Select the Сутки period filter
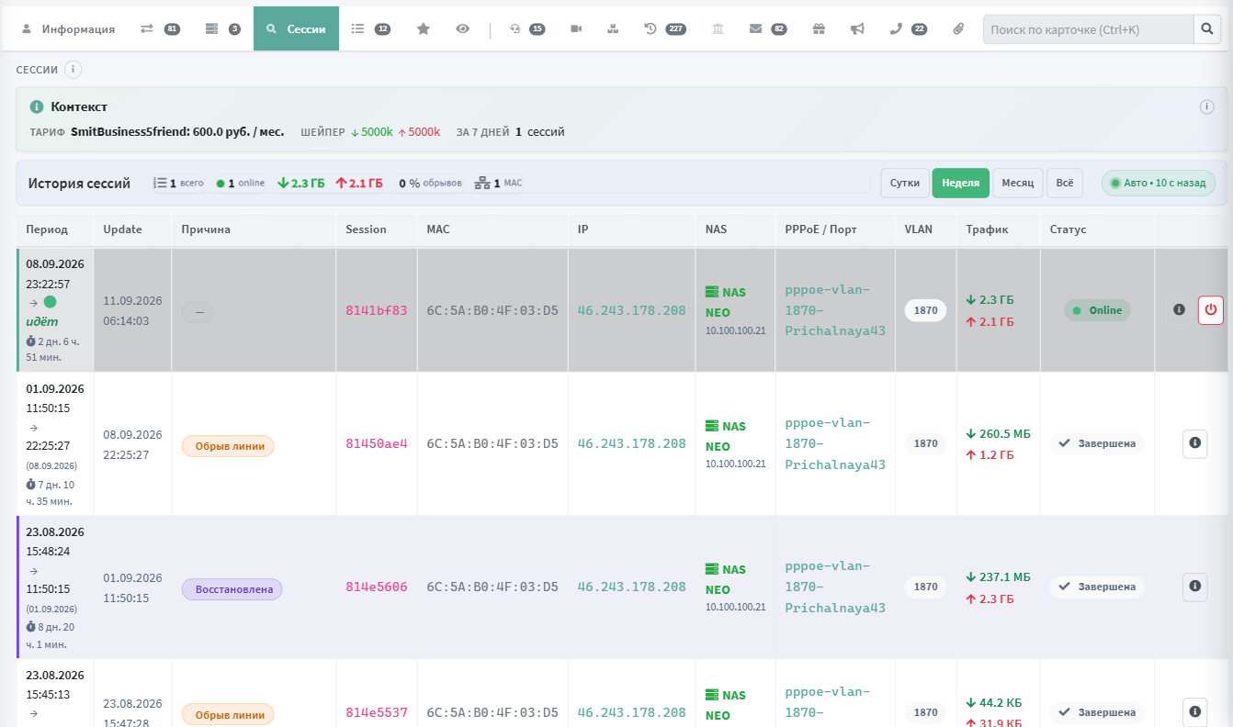Viewport: 1233px width, 727px height. tap(905, 183)
